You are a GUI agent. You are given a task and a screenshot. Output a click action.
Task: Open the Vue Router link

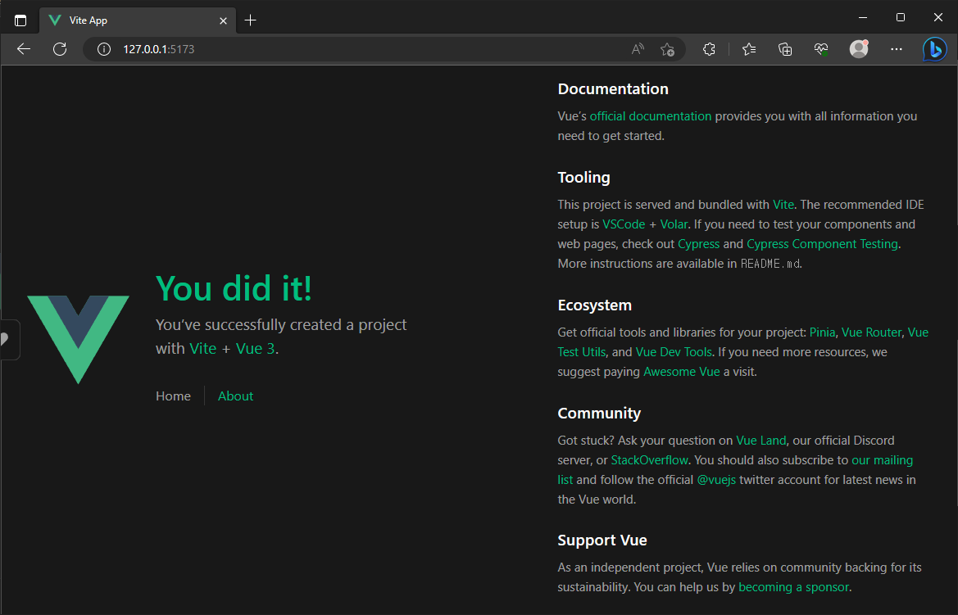point(871,332)
